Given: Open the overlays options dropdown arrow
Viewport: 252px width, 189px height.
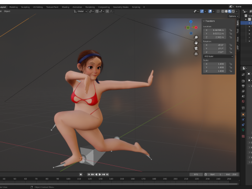Looking at the screenshot, I should pyautogui.click(x=214, y=12).
